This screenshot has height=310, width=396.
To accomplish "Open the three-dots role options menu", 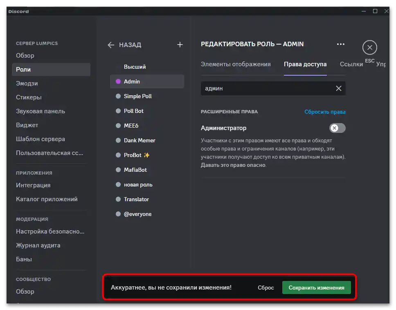I will pyautogui.click(x=340, y=44).
